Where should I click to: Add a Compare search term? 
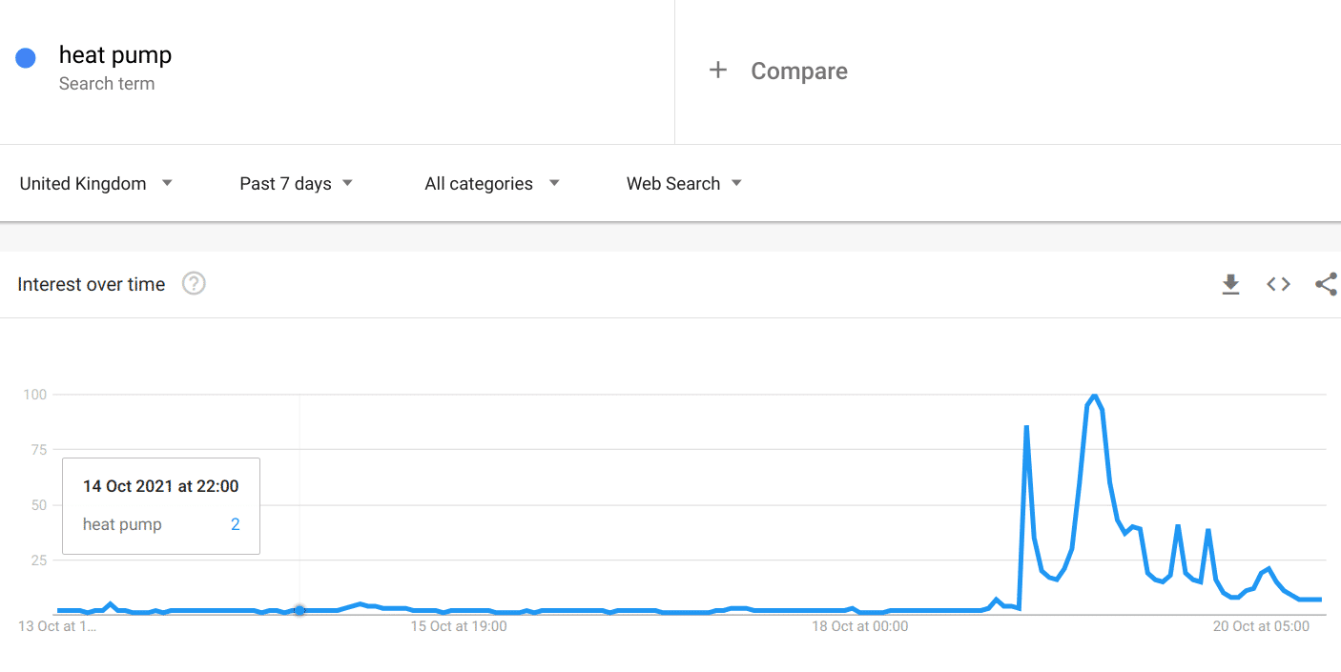tap(799, 71)
